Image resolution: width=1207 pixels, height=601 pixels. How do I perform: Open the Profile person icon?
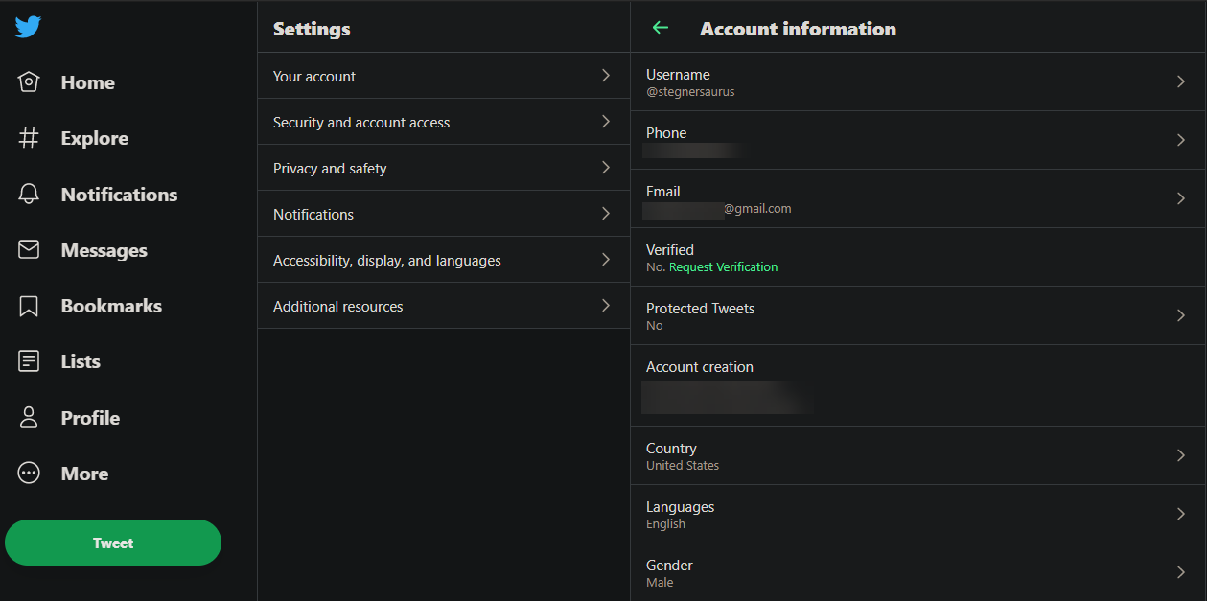tap(29, 418)
